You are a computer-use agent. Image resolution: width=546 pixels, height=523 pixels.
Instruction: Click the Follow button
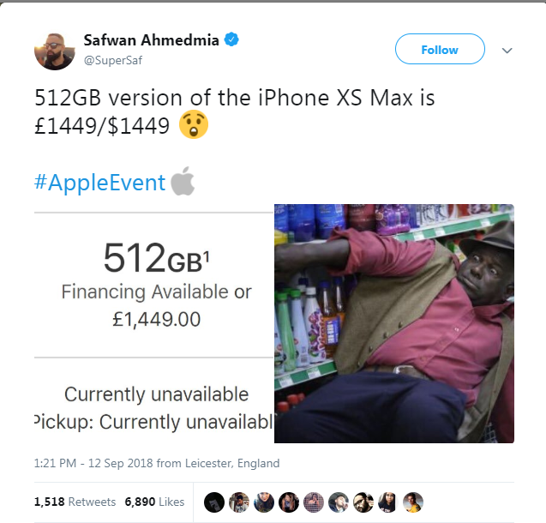440,49
